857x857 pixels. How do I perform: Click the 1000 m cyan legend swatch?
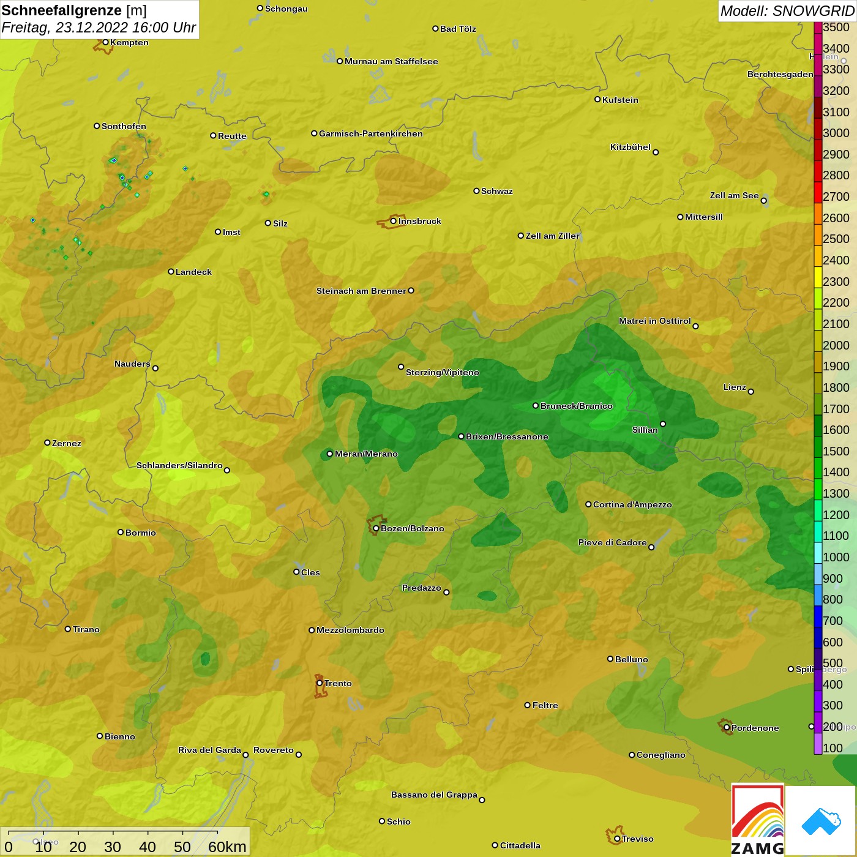818,553
